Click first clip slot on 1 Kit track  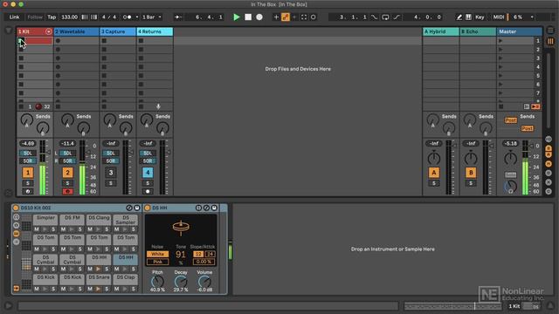coord(35,41)
